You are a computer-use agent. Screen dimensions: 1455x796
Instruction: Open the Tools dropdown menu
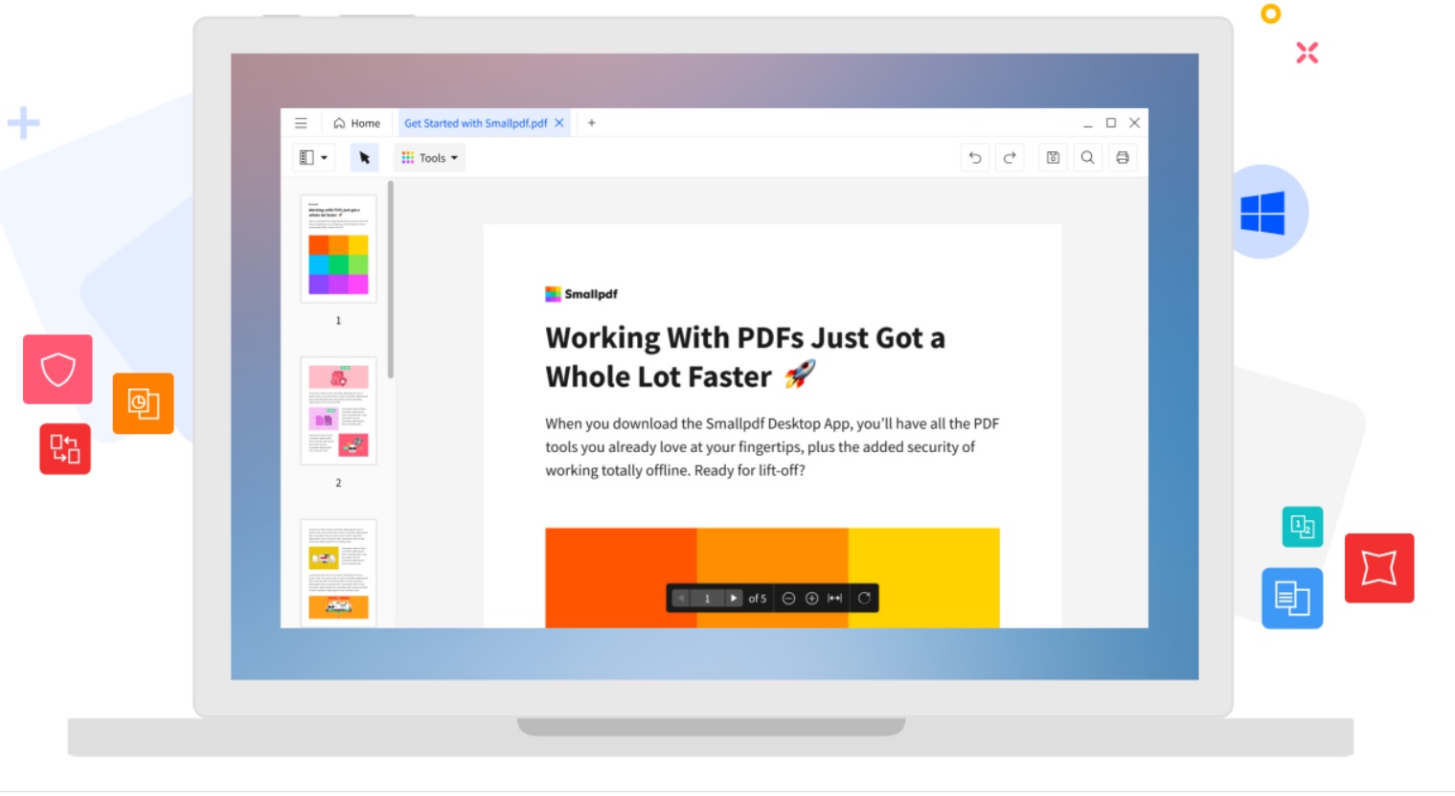pyautogui.click(x=429, y=157)
